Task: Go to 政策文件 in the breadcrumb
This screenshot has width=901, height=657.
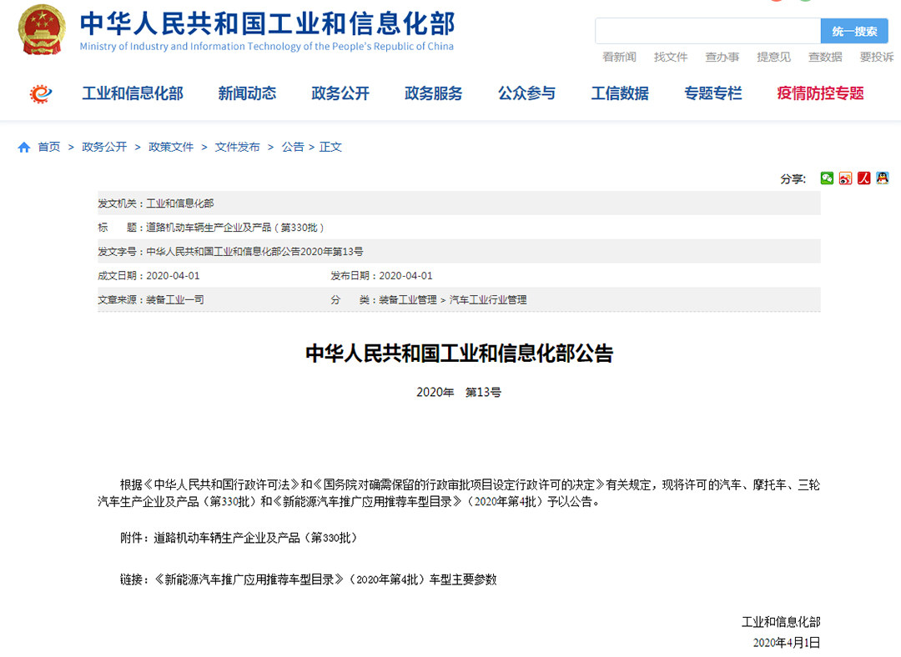Action: (171, 147)
